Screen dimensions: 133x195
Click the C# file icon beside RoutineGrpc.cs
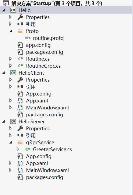click(20, 66)
